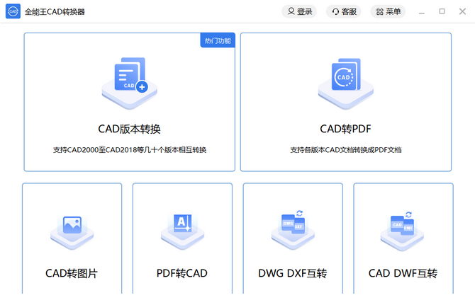Image resolution: width=475 pixels, height=305 pixels.
Task: Click the 全能王CAD转换器 window title
Action: [x=55, y=12]
